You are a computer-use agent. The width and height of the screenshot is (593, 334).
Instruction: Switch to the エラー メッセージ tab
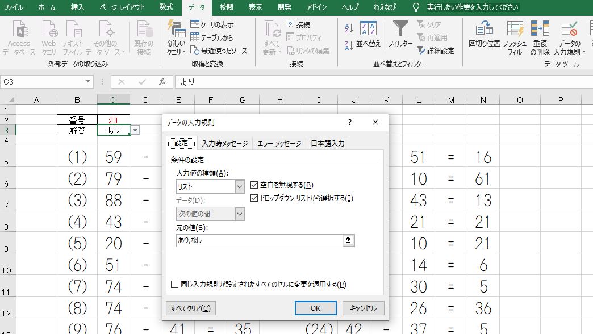tap(279, 143)
